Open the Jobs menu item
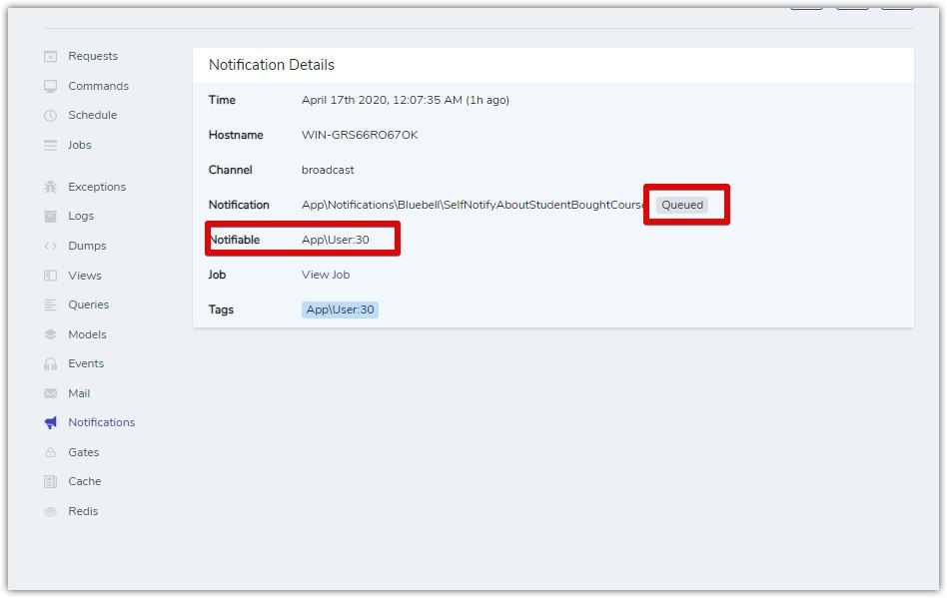Screen dimensions: 947x598 coord(79,145)
